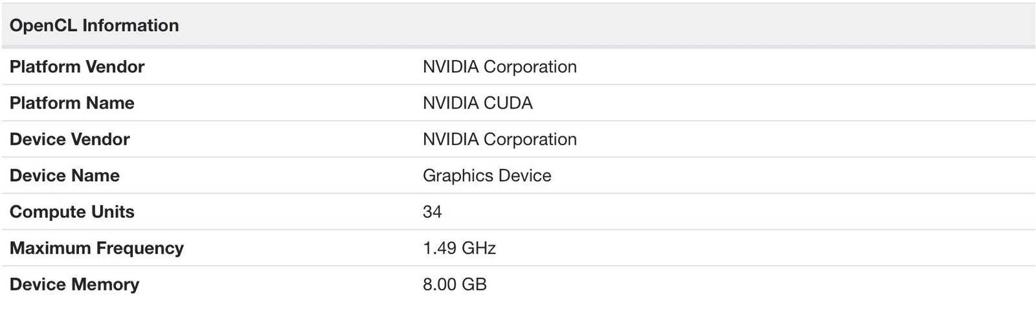Click the Compute Units row label
1036x324 pixels.
coord(72,211)
